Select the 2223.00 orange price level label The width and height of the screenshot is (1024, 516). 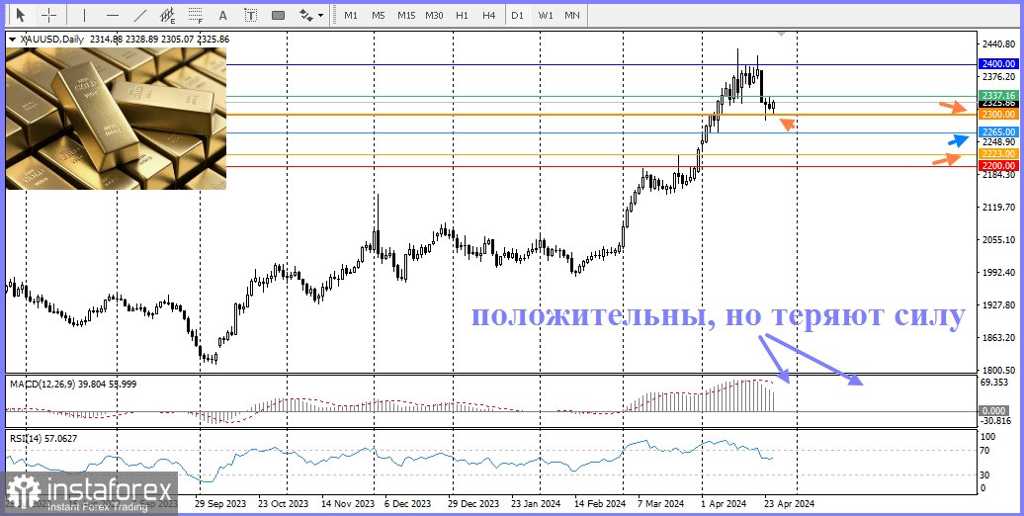tap(998, 153)
